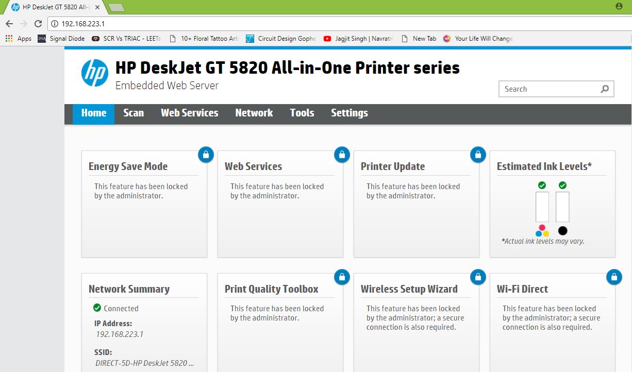Go forward with the browser forward arrow
Image resolution: width=632 pixels, height=372 pixels.
[x=24, y=24]
